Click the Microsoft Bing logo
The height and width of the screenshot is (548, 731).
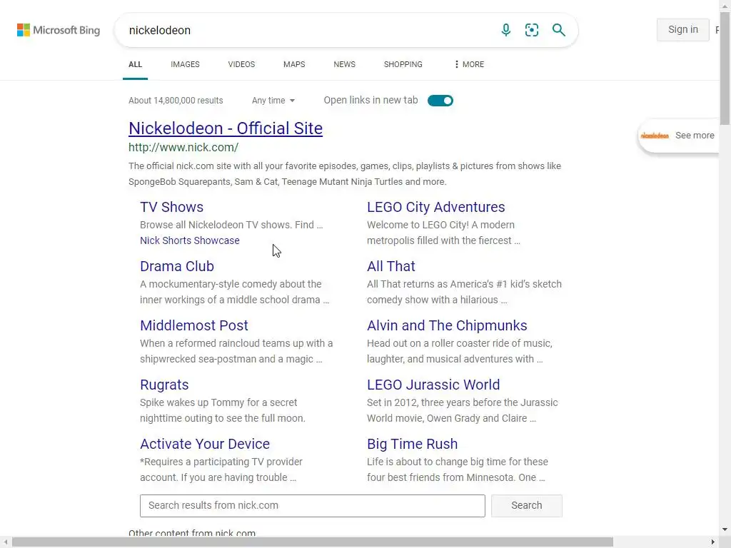coord(59,30)
